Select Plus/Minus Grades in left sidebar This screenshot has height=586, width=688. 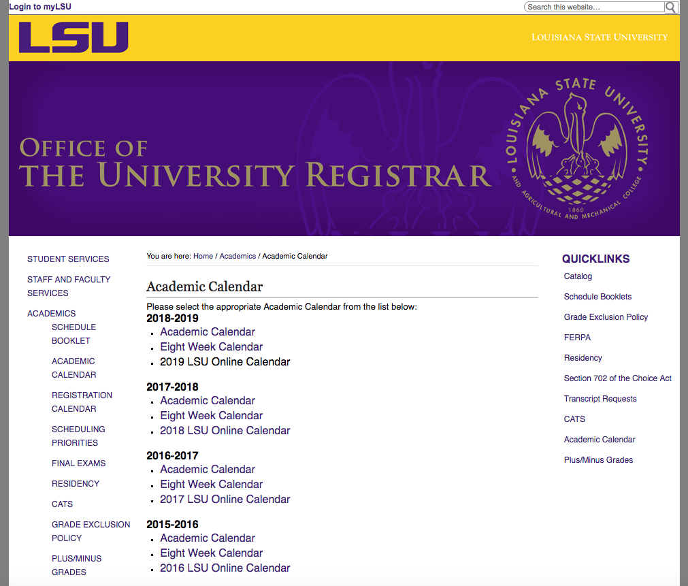pyautogui.click(x=77, y=566)
